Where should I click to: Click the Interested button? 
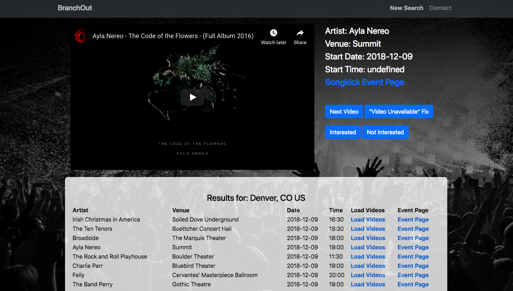click(343, 132)
